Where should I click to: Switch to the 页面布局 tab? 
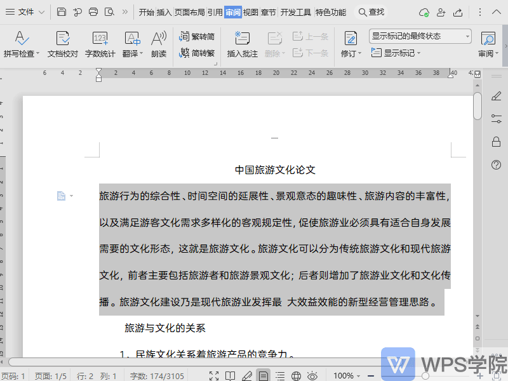(x=190, y=12)
